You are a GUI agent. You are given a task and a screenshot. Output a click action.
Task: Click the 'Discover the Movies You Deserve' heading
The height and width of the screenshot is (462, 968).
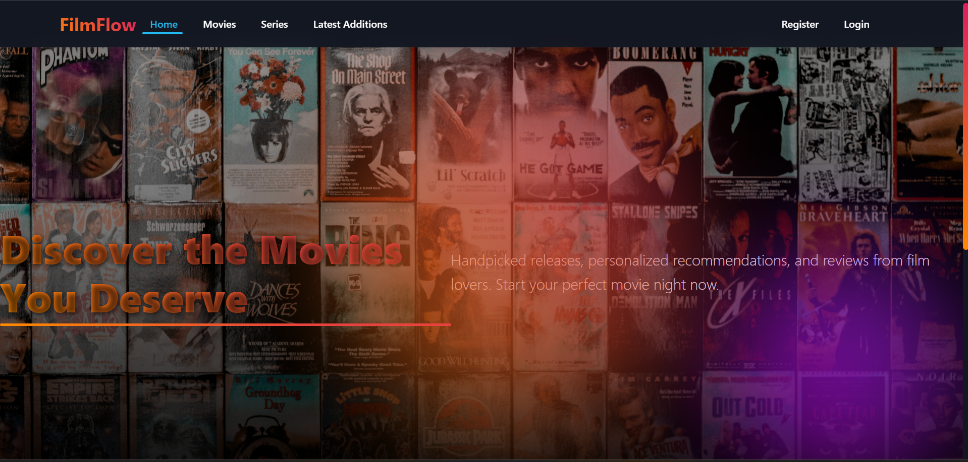202,275
